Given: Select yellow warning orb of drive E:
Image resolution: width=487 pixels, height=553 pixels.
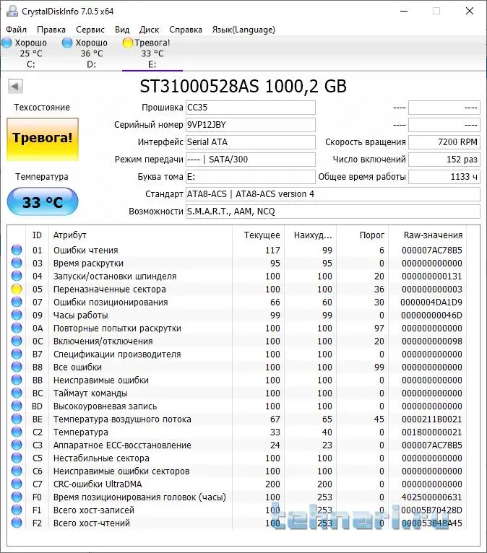Looking at the screenshot, I should 127,43.
